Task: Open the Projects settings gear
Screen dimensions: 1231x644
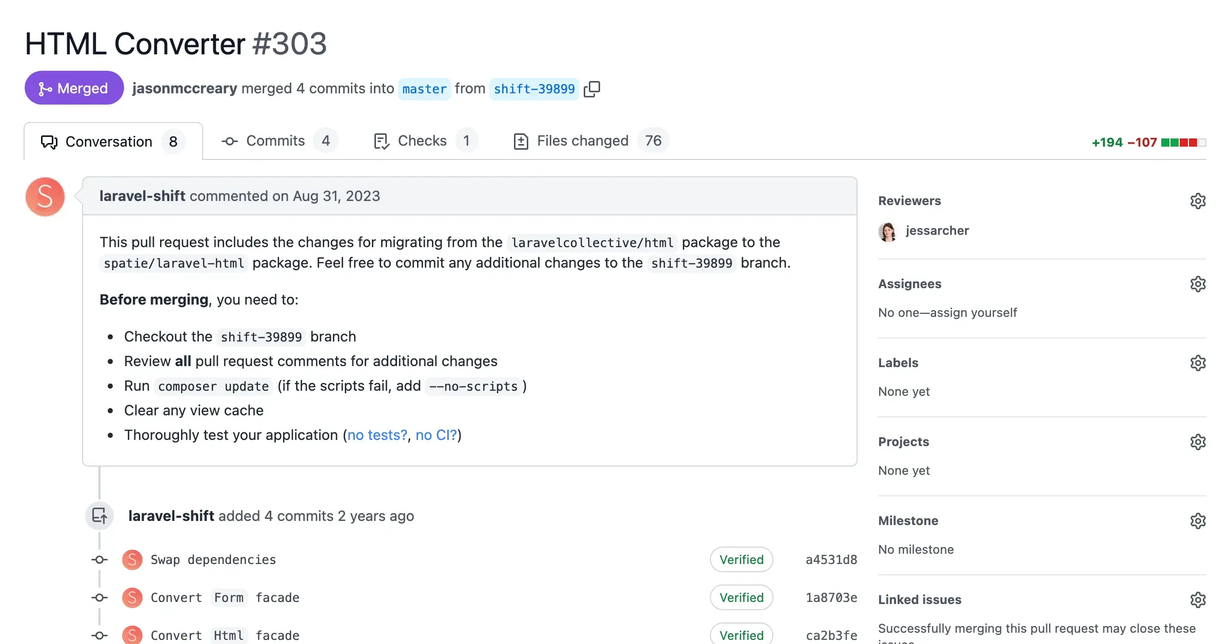Action: tap(1198, 441)
